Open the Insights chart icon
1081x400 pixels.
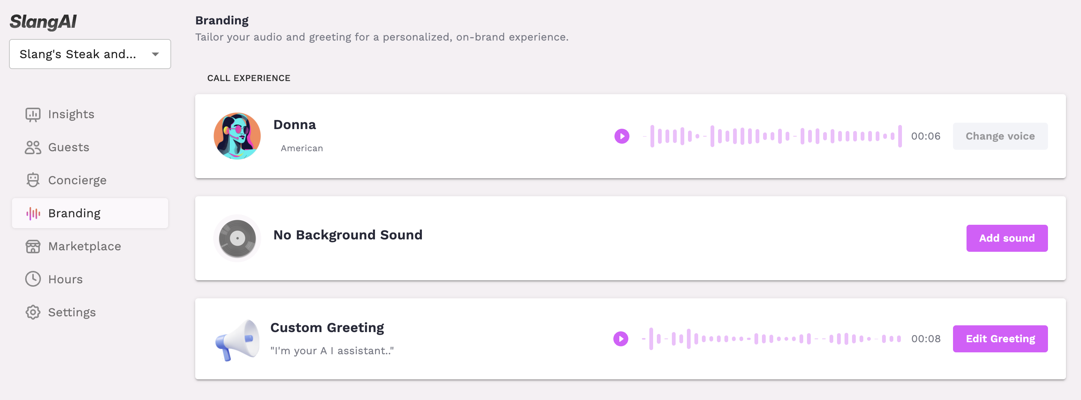click(x=33, y=114)
